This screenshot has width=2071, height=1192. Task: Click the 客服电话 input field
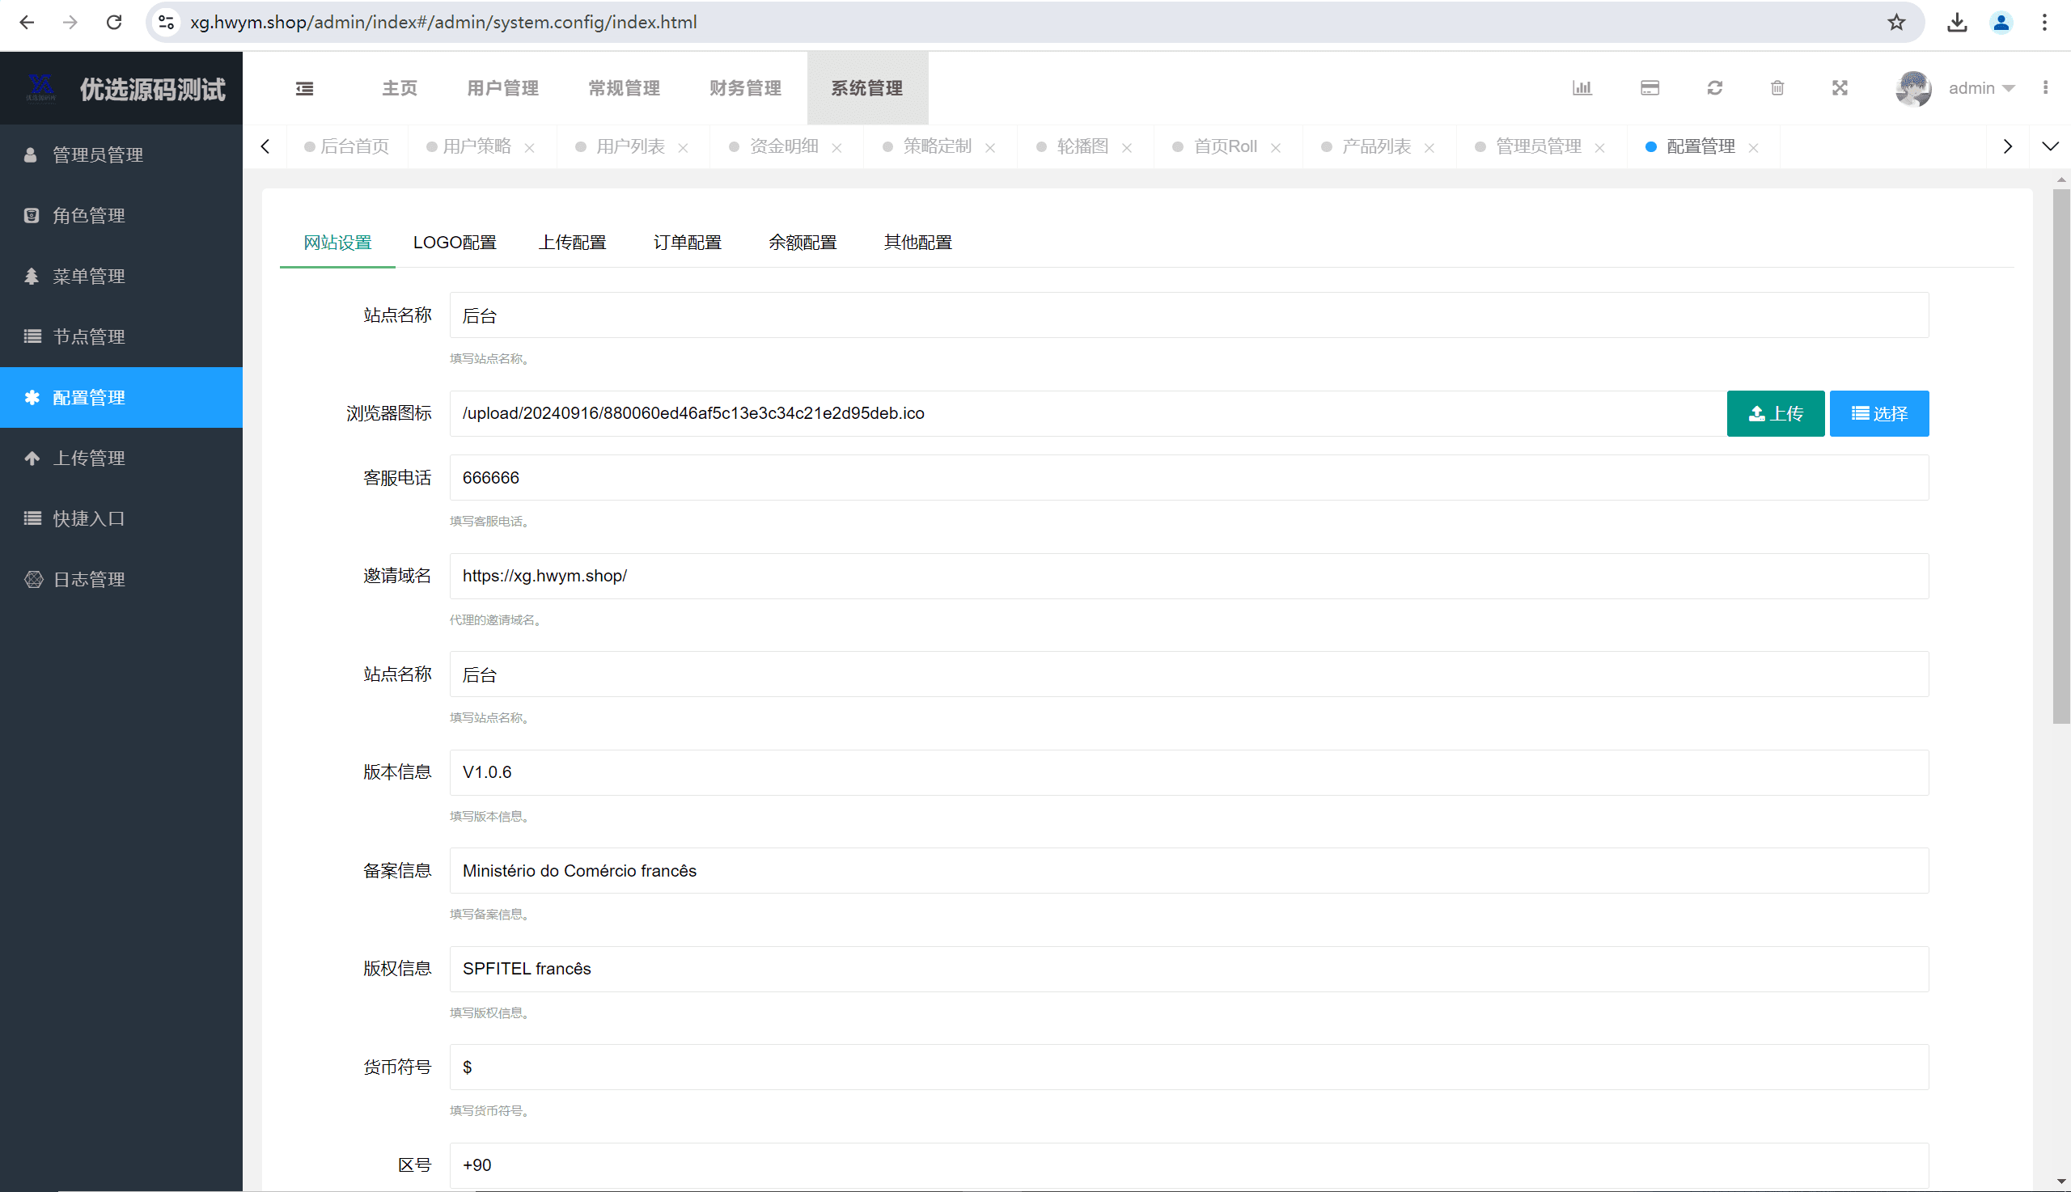tap(1188, 477)
